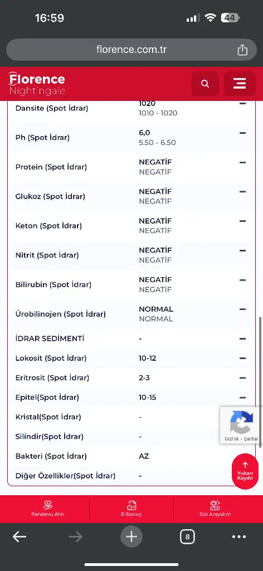This screenshot has width=263, height=571.
Task: Open the E-Sonuç tab
Action: click(x=131, y=509)
